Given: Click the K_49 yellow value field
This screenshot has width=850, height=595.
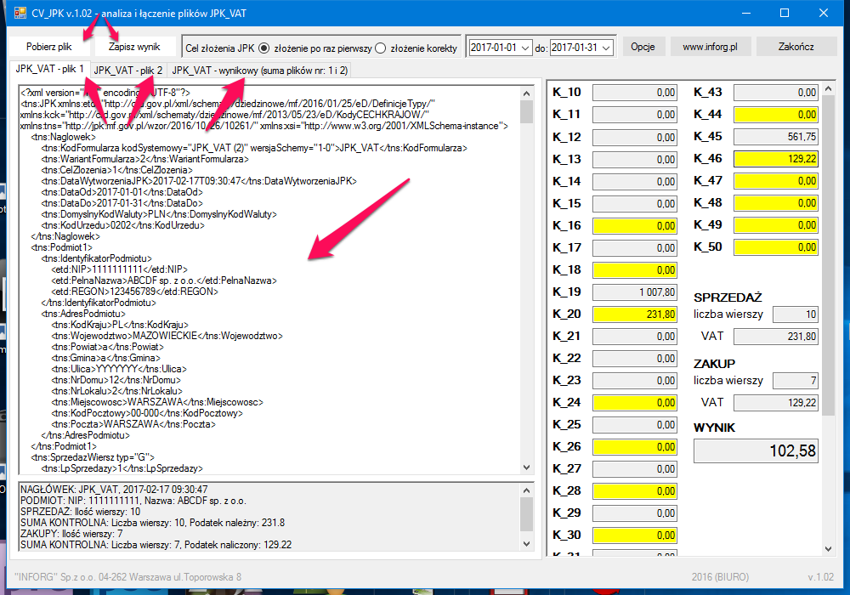Looking at the screenshot, I should (x=776, y=225).
